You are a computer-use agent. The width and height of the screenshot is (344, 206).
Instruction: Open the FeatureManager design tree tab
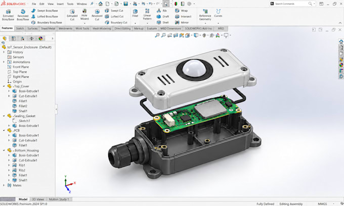click(5, 38)
